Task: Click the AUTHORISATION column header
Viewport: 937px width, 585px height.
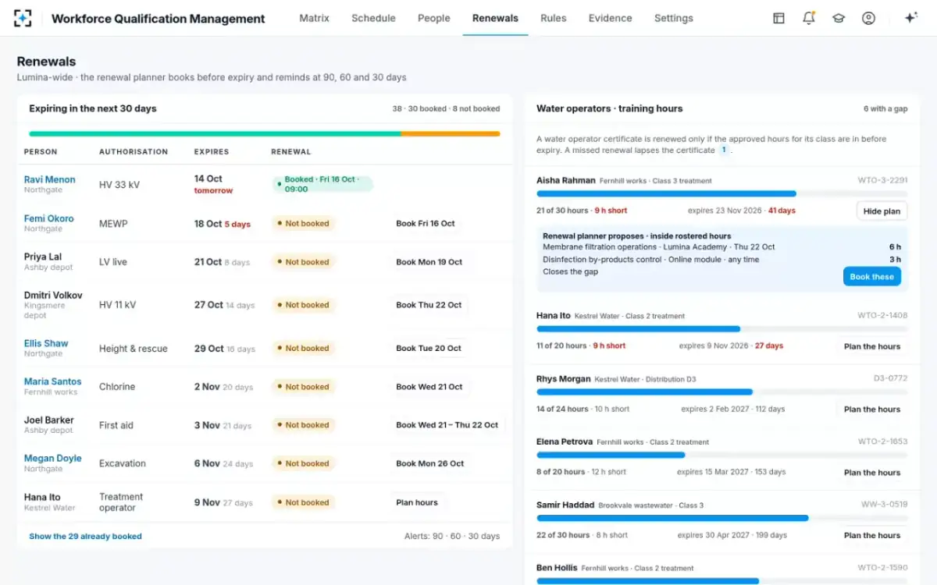Action: pyautogui.click(x=134, y=152)
